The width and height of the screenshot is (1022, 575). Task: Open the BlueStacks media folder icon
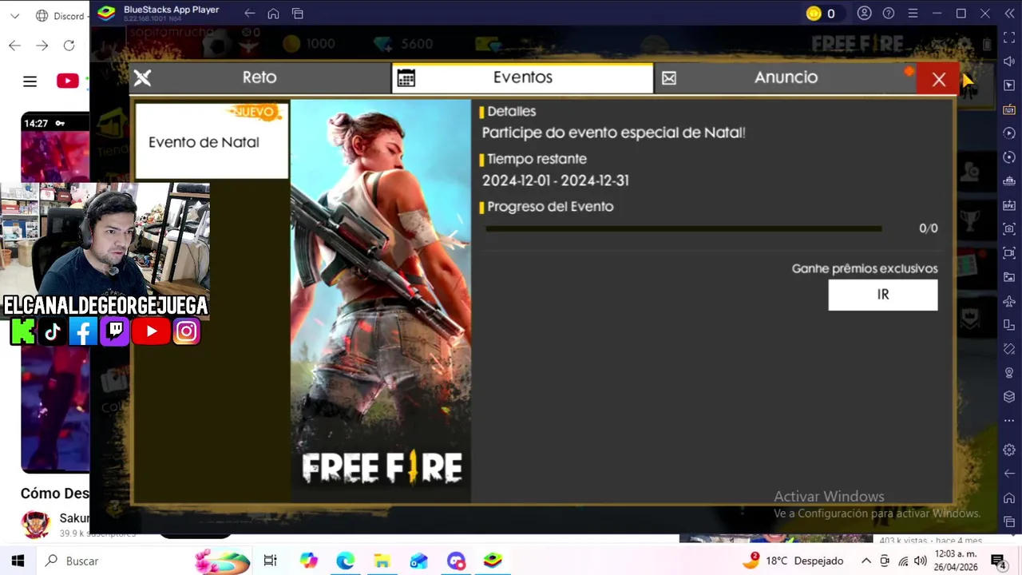tap(1009, 277)
